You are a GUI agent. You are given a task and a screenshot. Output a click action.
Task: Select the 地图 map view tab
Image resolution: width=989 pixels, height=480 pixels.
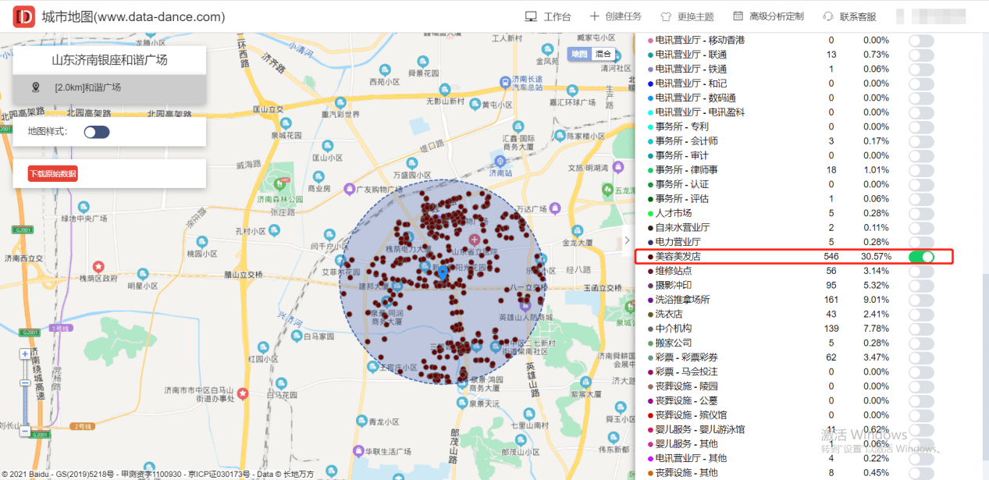click(x=578, y=54)
